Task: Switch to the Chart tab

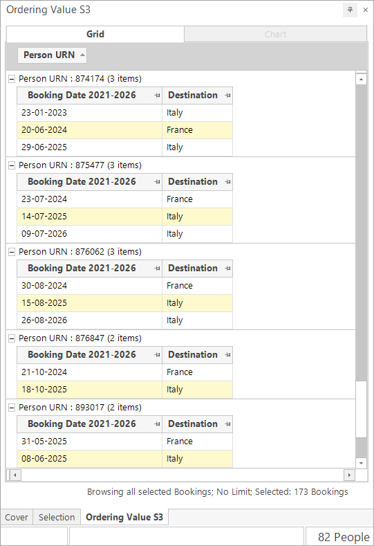Action: pos(276,34)
